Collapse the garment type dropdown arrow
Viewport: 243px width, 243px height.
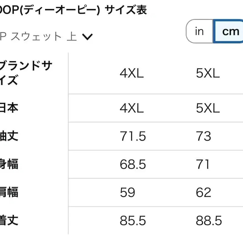[87, 36]
